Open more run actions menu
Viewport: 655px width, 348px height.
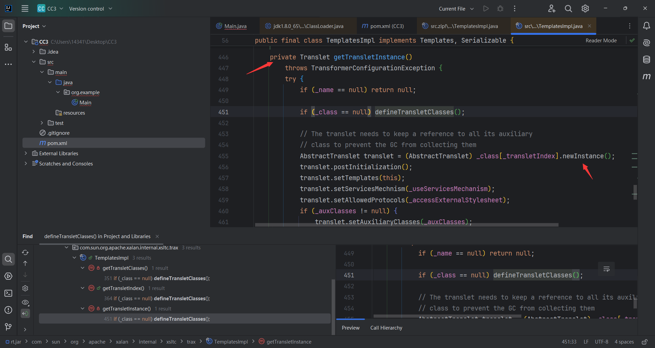click(514, 9)
